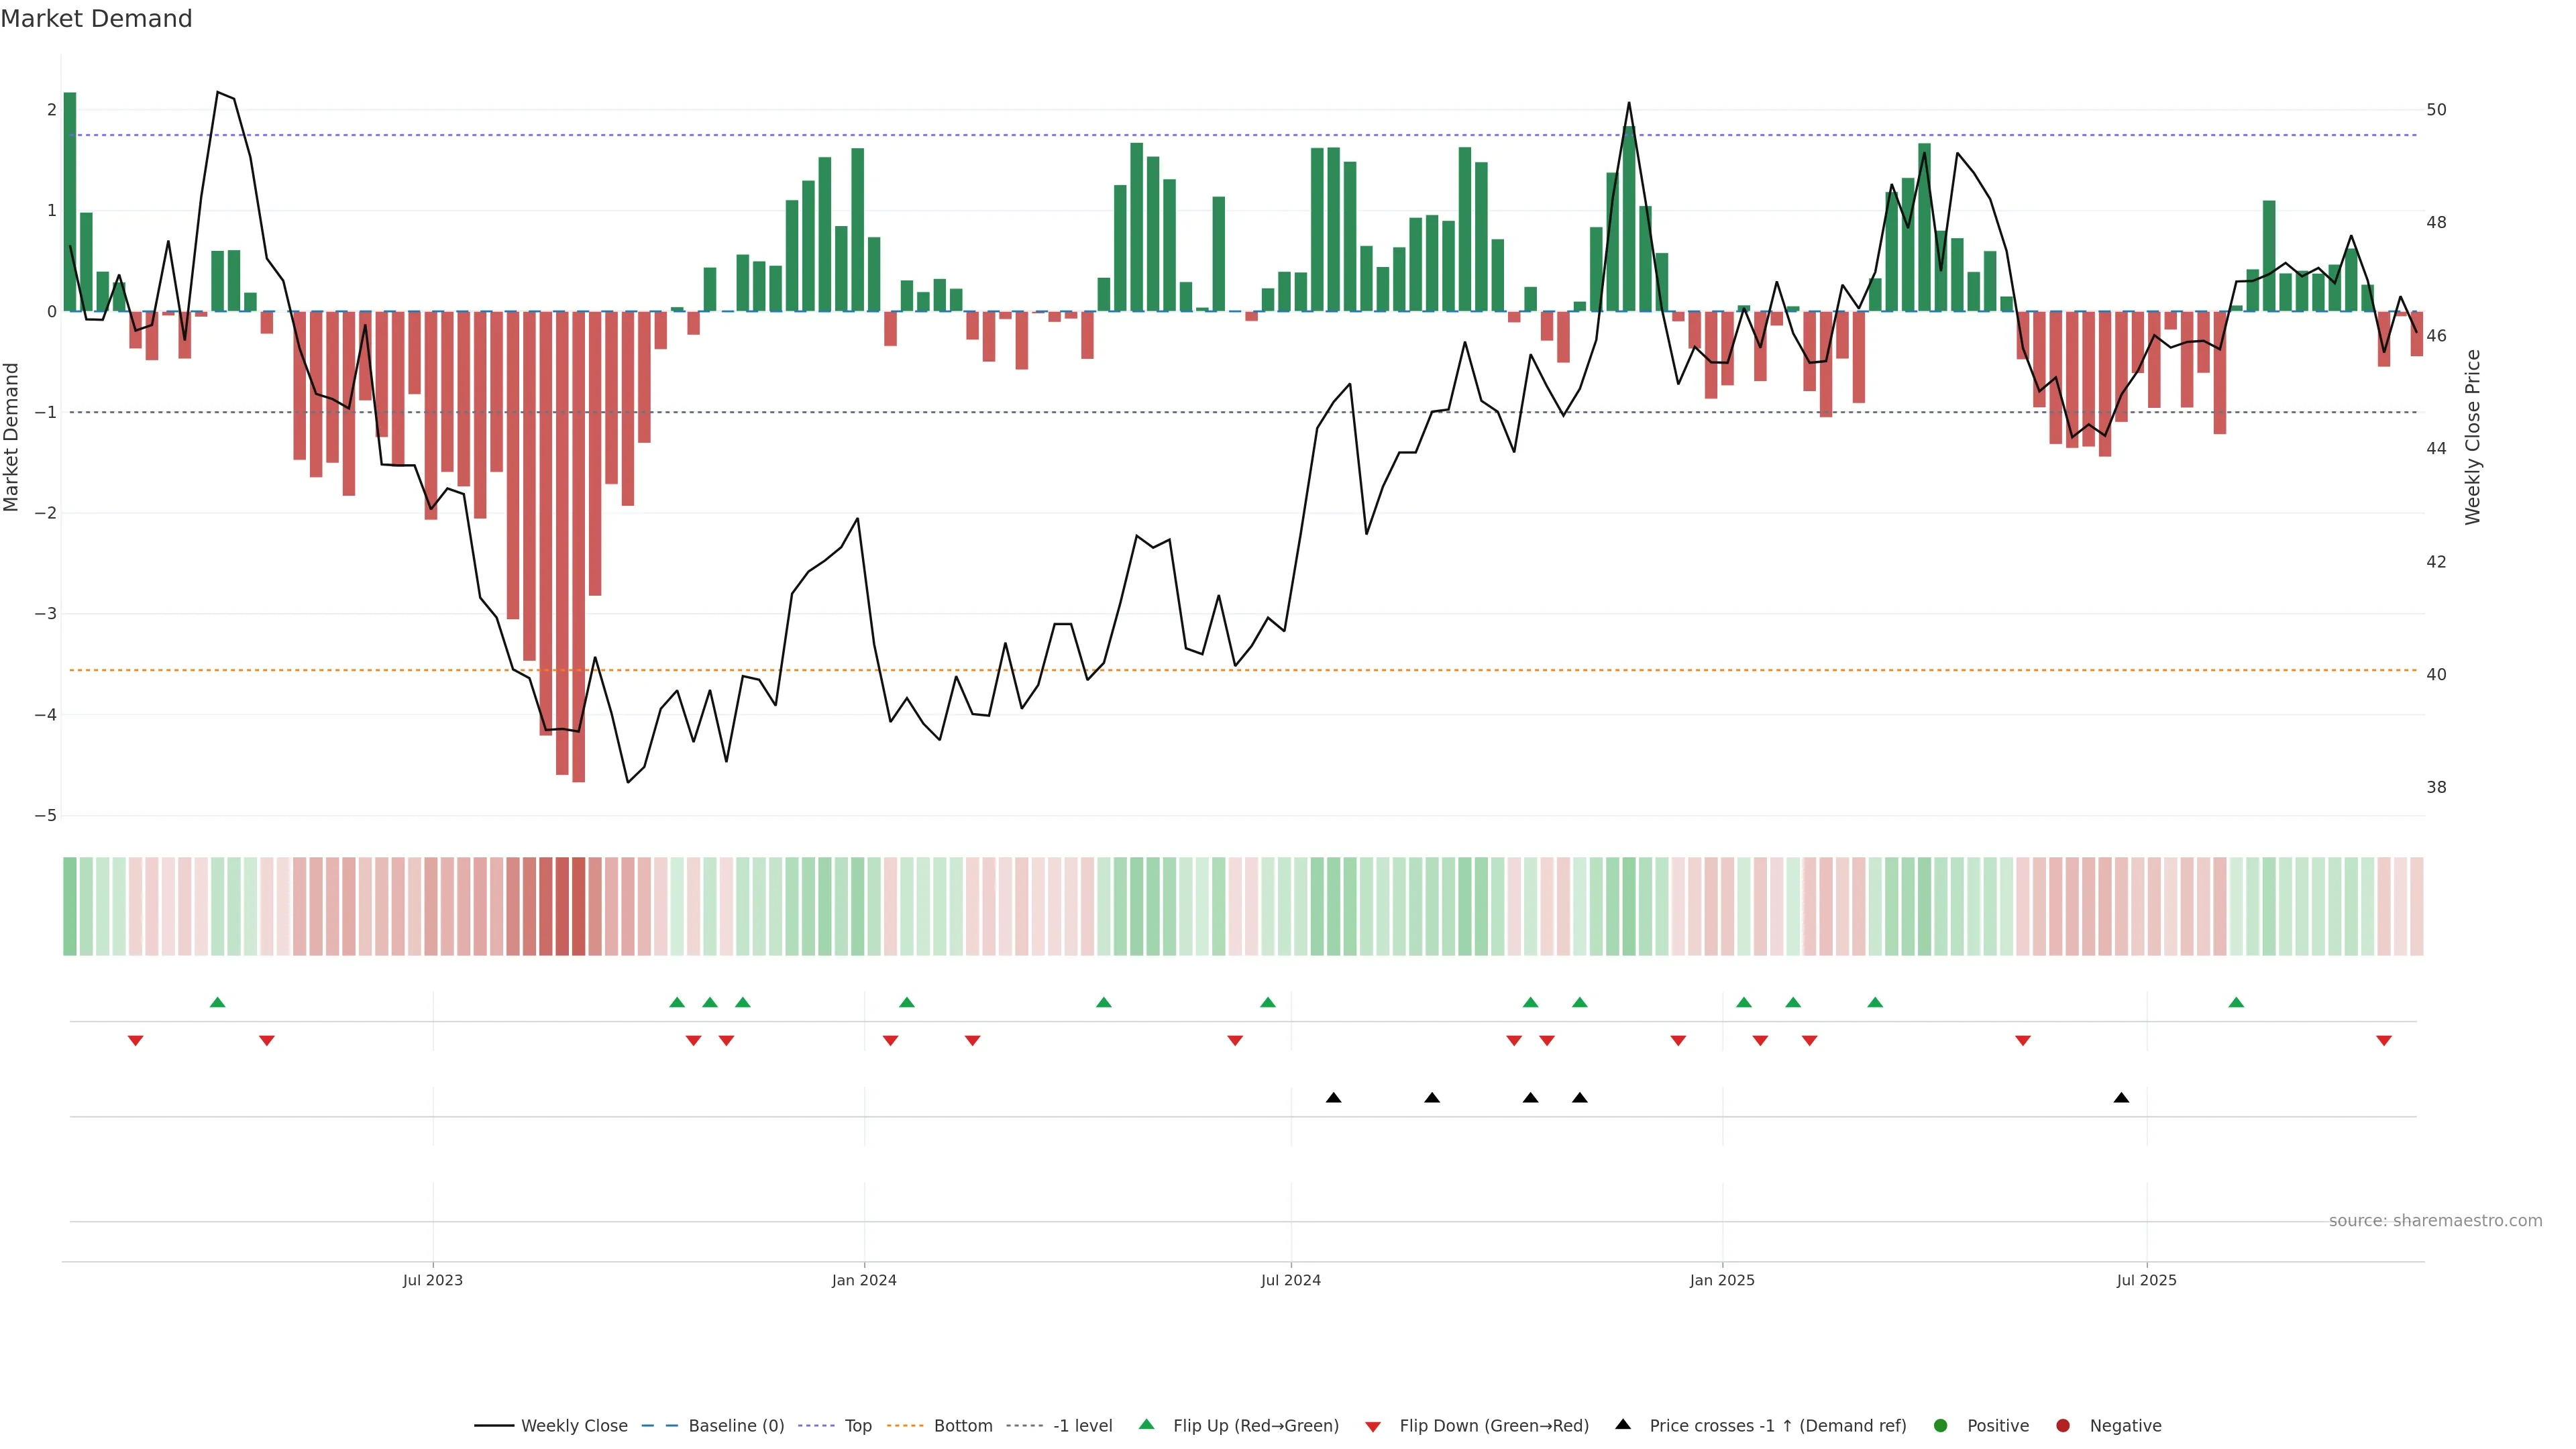The image size is (2576, 1449).
Task: Click the Jan 2024 x-axis label
Action: tap(864, 1281)
